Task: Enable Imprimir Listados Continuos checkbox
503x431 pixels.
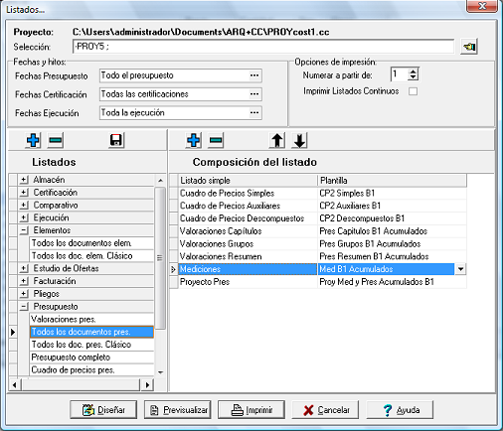Action: (413, 91)
